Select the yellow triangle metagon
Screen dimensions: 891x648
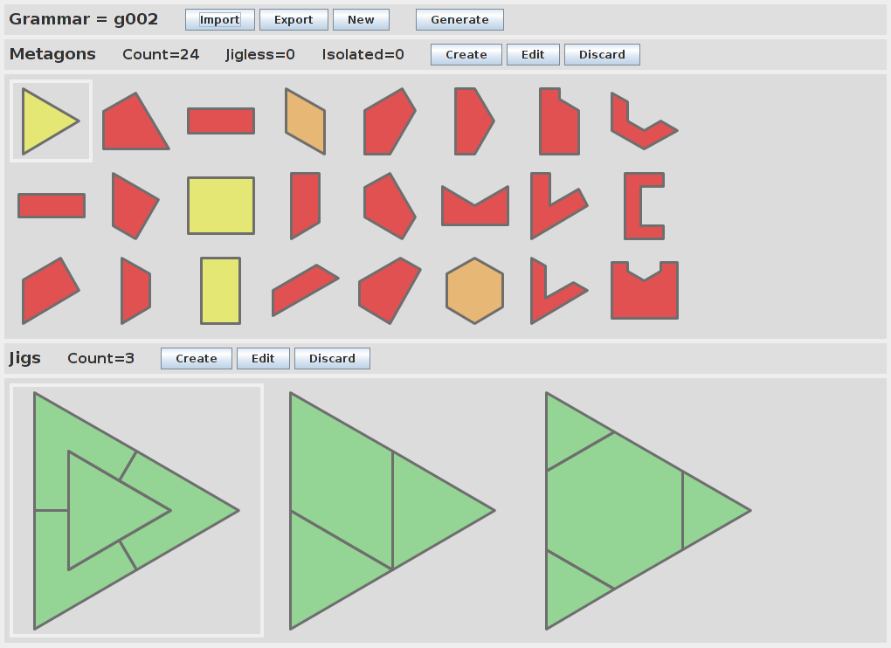45,121
